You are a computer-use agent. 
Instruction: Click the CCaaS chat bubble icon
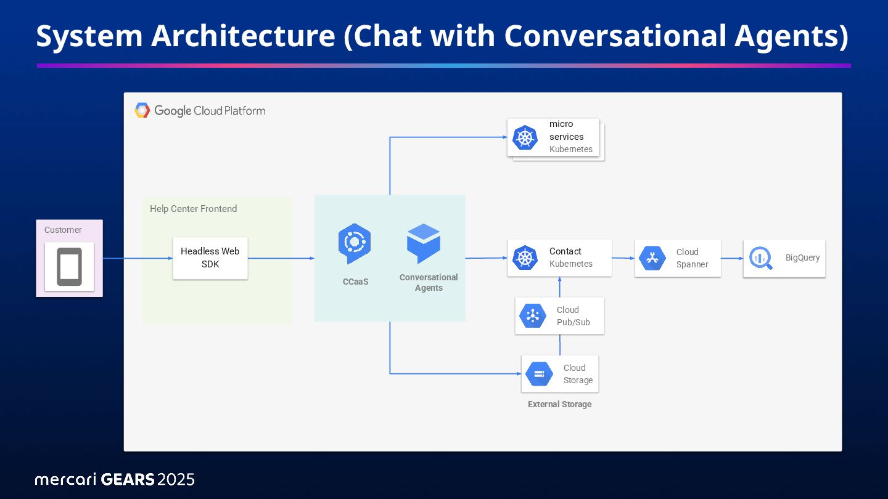click(x=355, y=244)
